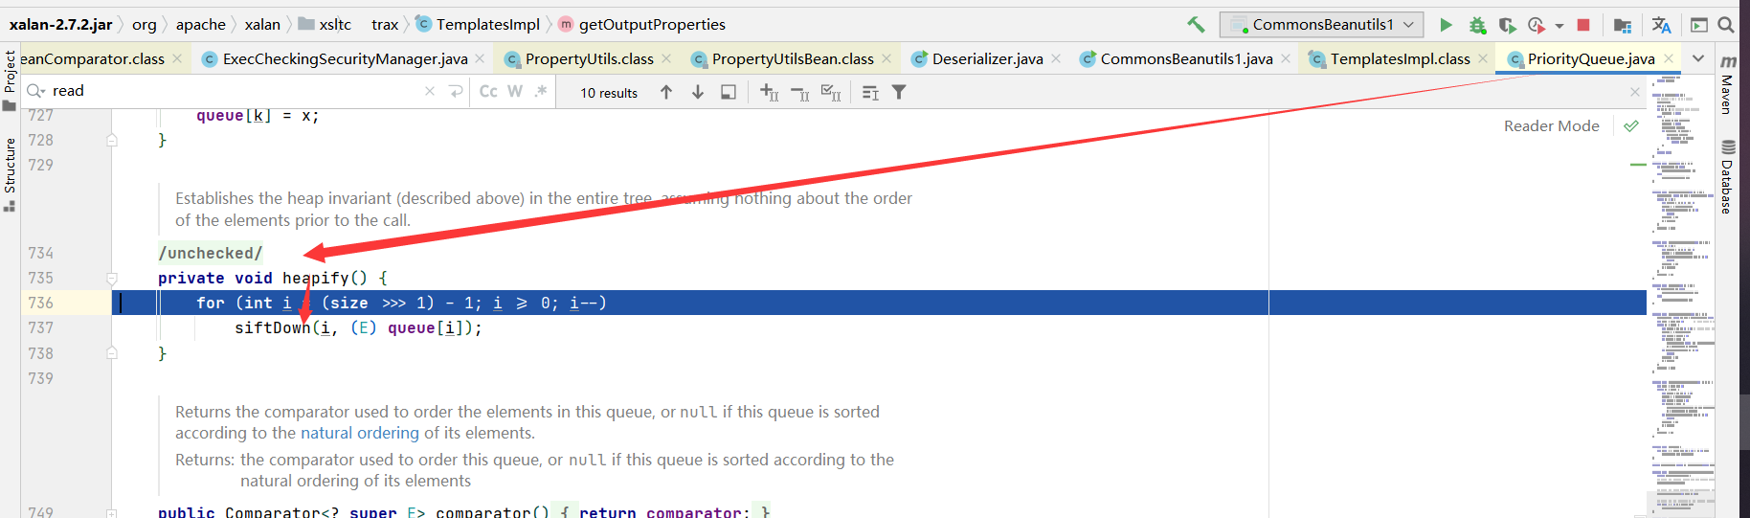Build the project with the hammer icon
Image resolution: width=1750 pixels, height=518 pixels.
(1196, 25)
